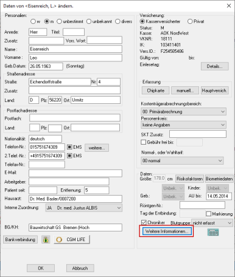Open the Geb. dropdown
Viewport: 235px width, 277px height.
click(x=173, y=196)
